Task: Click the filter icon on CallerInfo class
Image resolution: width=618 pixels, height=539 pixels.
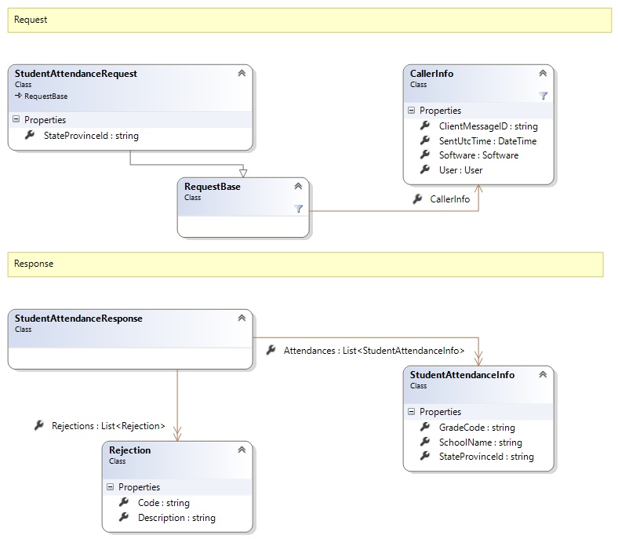Action: pos(543,96)
